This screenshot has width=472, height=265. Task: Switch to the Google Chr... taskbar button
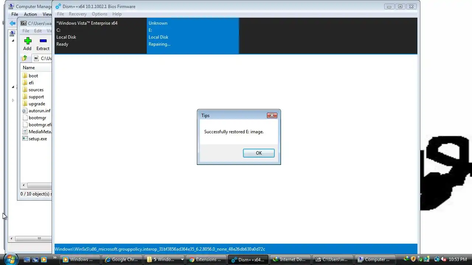point(122,259)
